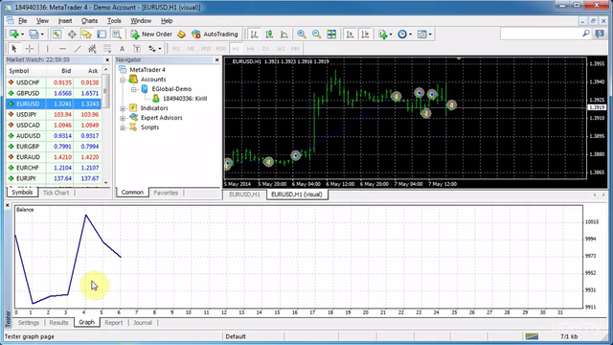
Task: Close the Navigator panel
Action: 217,59
